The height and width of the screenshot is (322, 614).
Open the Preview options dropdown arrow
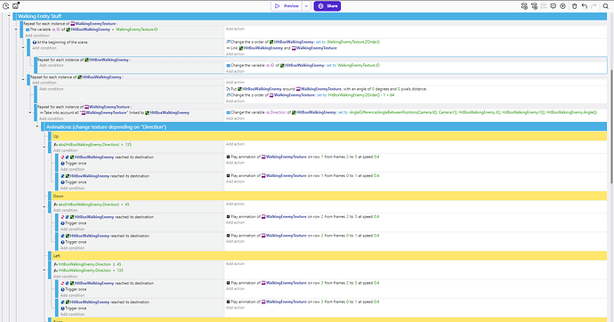[x=307, y=6]
